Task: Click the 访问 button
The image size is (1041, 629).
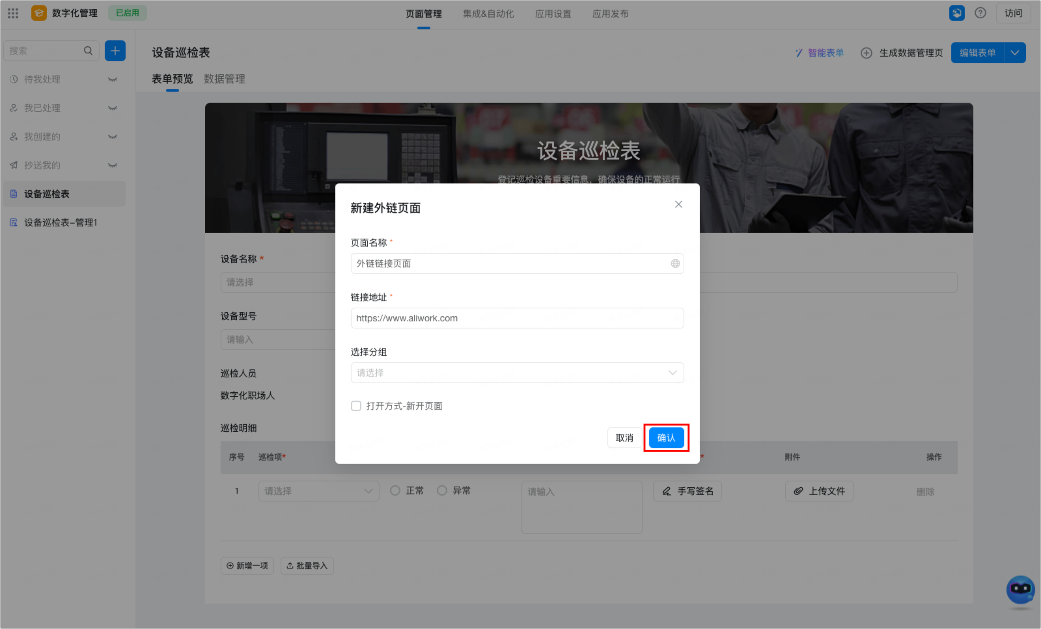Action: 1014,13
